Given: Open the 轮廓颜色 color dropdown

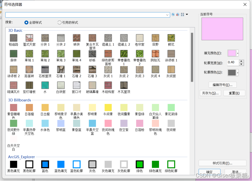Looking at the screenshot, I should click(238, 73).
